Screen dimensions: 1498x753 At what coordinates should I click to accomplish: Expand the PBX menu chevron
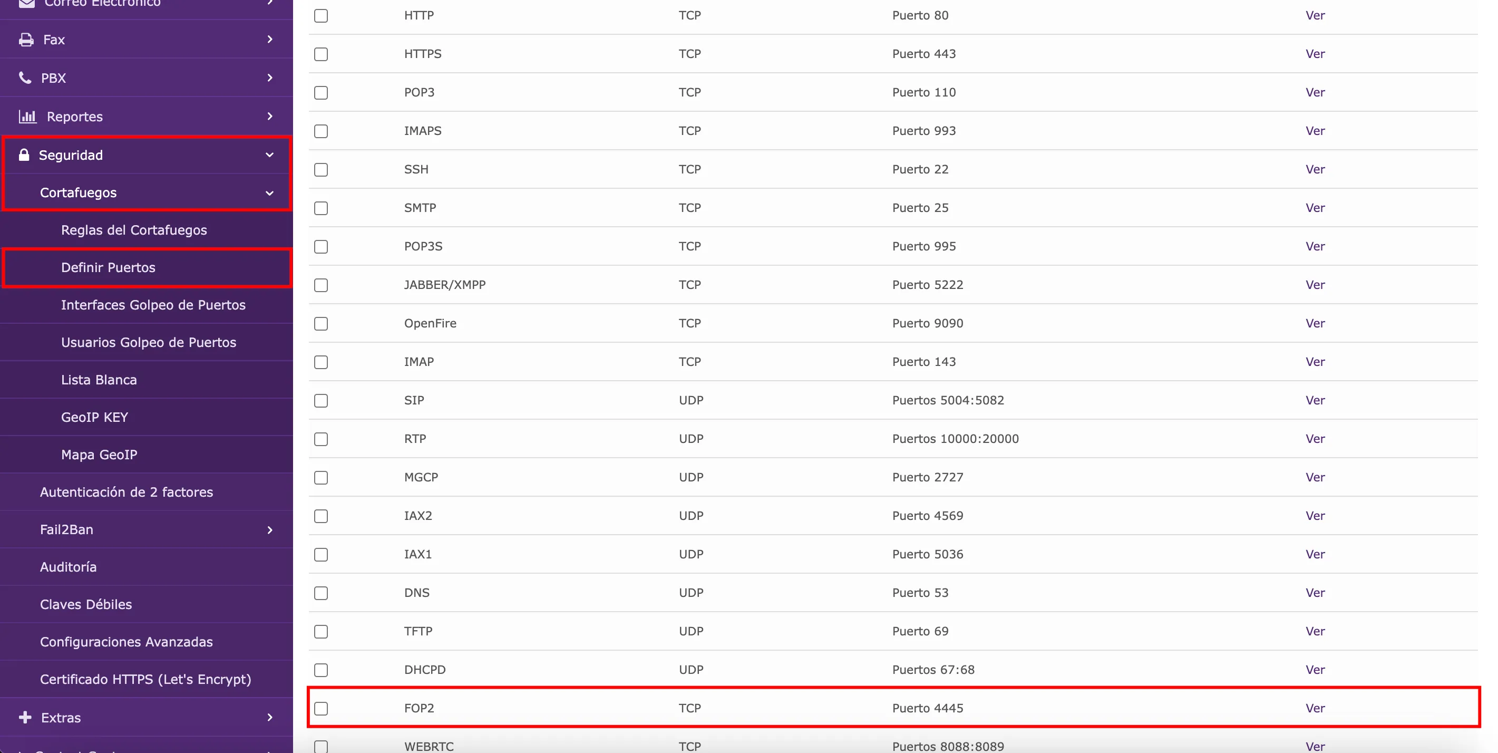click(x=270, y=78)
